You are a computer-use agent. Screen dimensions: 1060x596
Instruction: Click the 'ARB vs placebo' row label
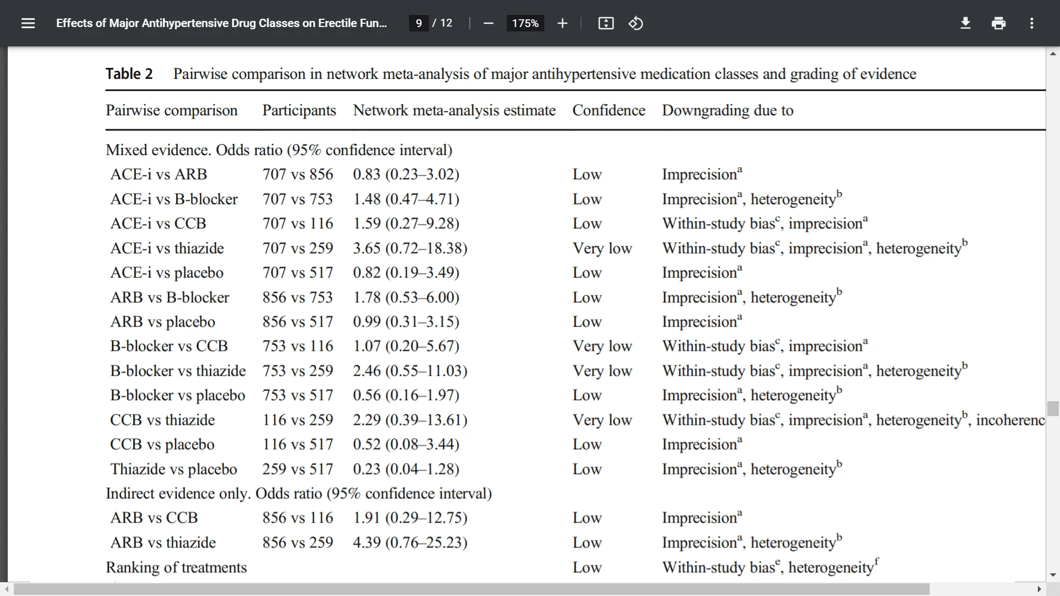tap(163, 322)
